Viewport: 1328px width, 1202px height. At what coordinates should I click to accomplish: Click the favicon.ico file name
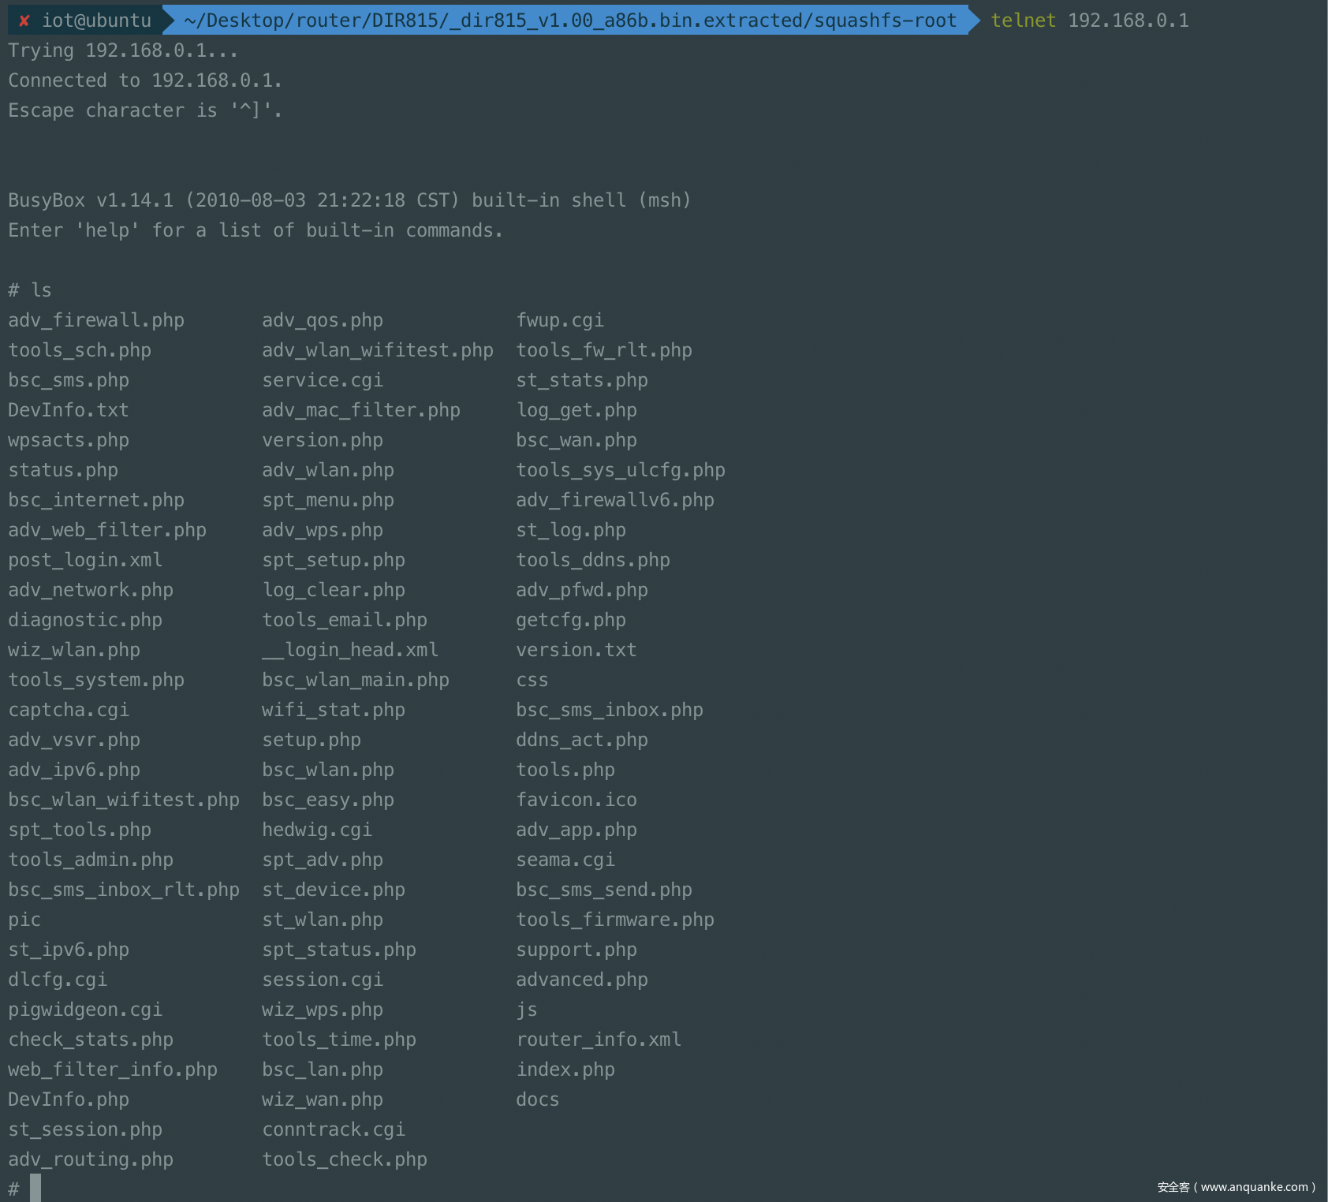click(x=576, y=800)
